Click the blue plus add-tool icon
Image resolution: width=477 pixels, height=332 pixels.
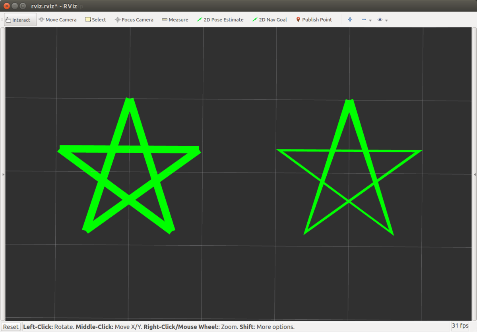[350, 19]
